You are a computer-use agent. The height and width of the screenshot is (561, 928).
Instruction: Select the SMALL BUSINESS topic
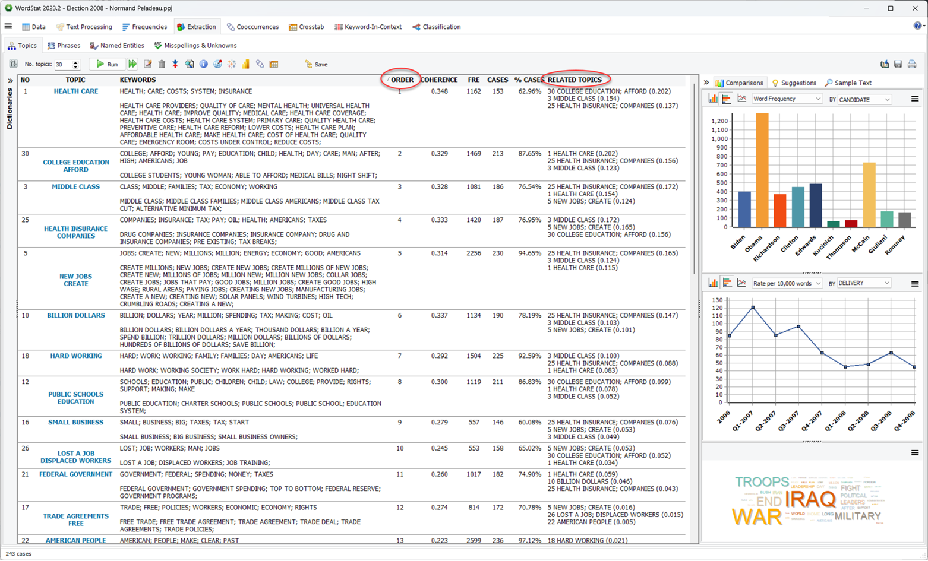point(76,423)
